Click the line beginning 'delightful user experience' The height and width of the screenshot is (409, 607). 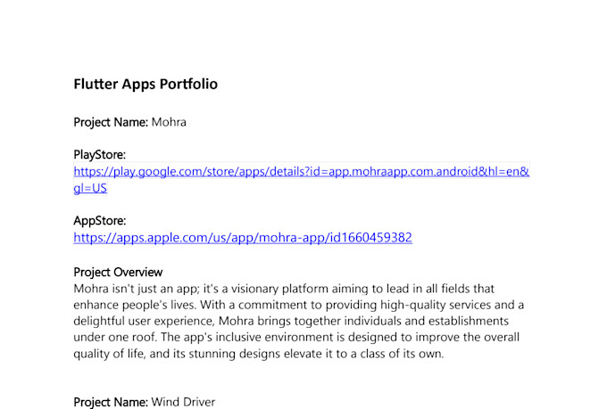291,321
